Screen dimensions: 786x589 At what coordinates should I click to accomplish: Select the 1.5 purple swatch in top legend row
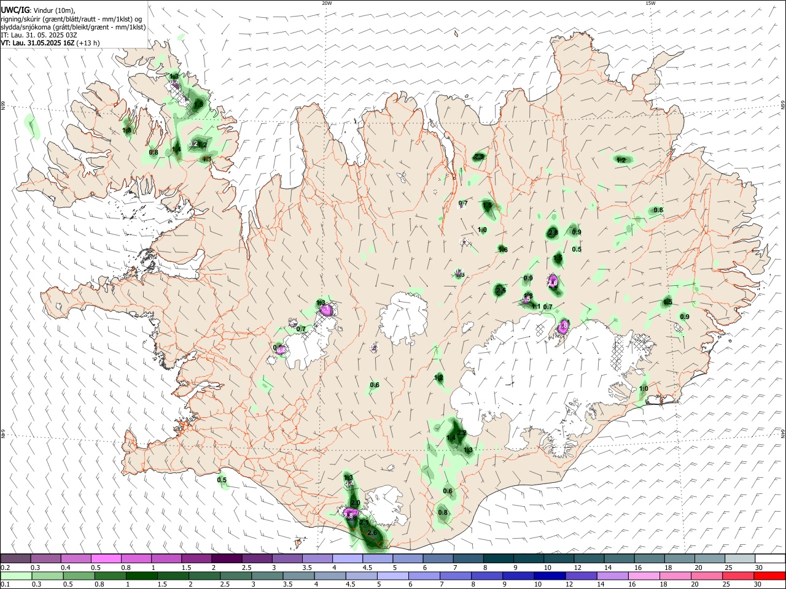196,558
